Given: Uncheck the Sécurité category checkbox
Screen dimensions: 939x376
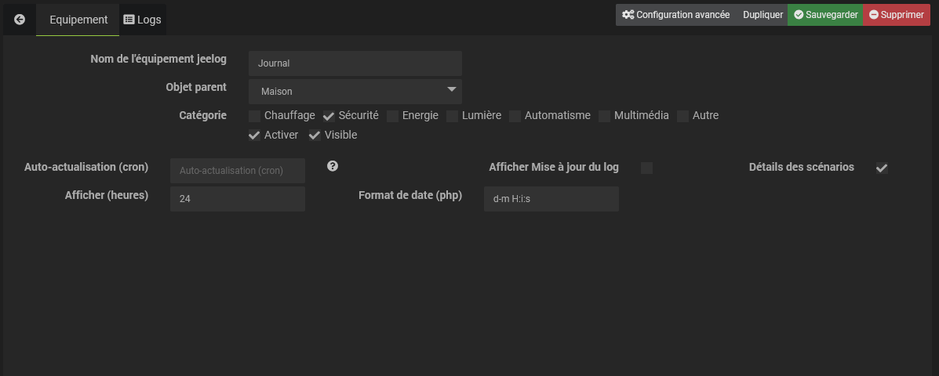Looking at the screenshot, I should 329,116.
